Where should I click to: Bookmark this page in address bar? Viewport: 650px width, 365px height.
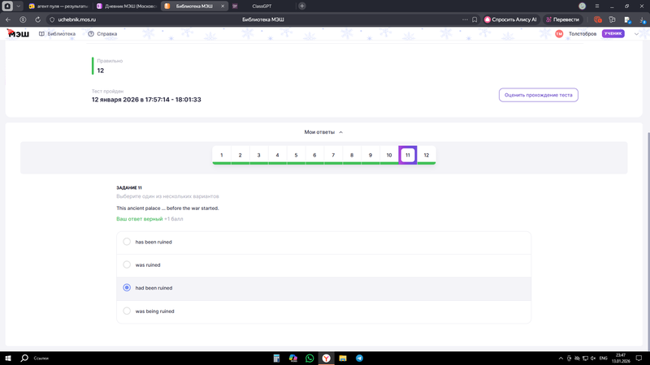coord(474,19)
